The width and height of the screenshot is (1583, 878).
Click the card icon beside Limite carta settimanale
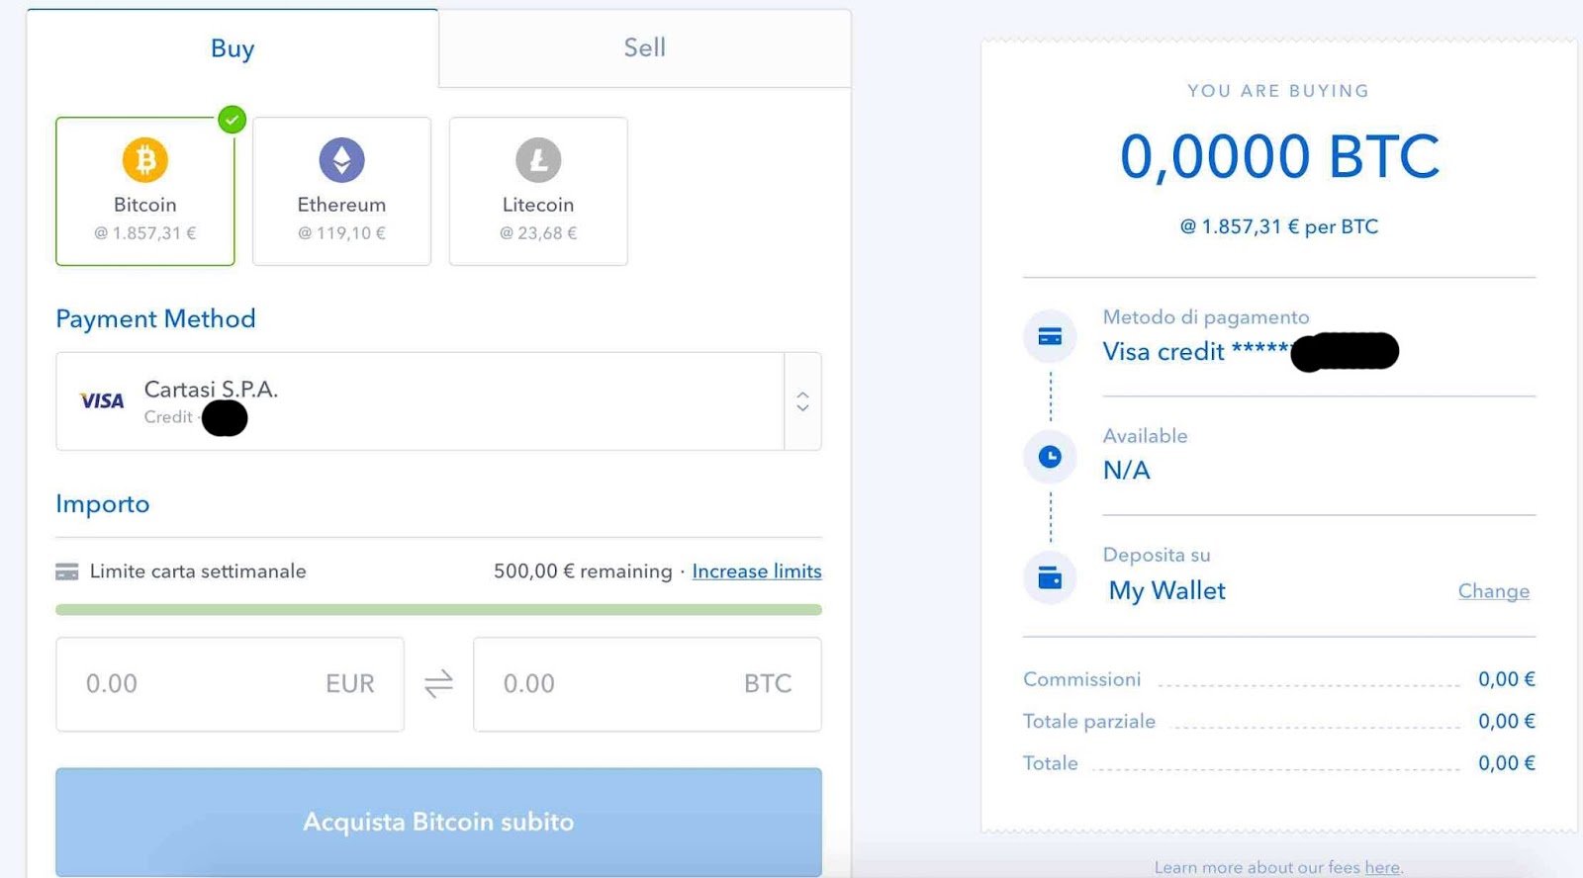pos(67,571)
